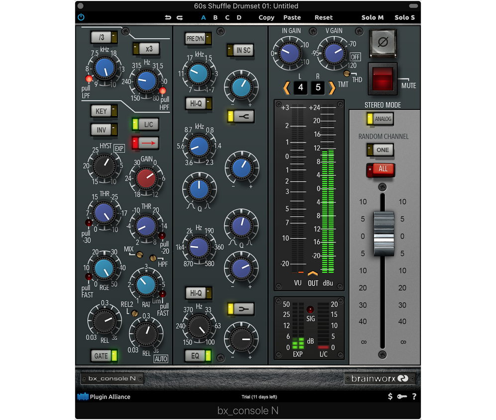The image size is (496, 420).
Task: Toggle the high shelf bell-shape button
Action: pyautogui.click(x=241, y=116)
